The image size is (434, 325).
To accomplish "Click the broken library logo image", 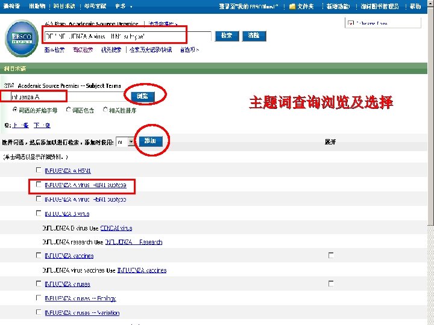I will click(351, 23).
